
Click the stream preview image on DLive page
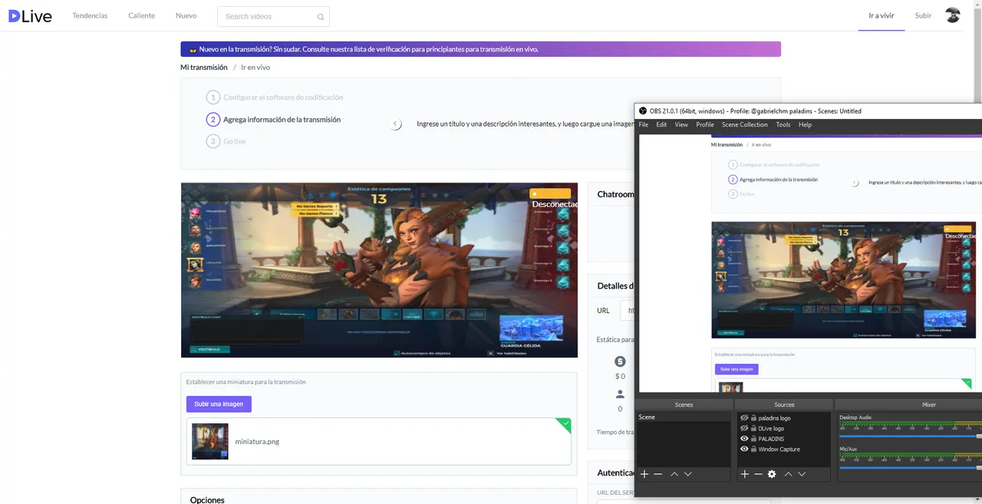coord(379,270)
